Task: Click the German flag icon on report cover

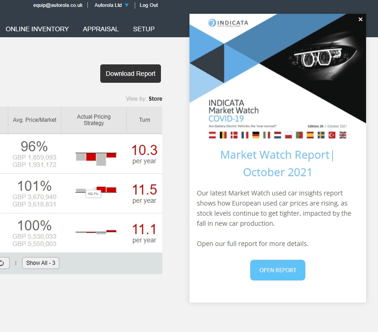Action: pyautogui.click(x=256, y=135)
